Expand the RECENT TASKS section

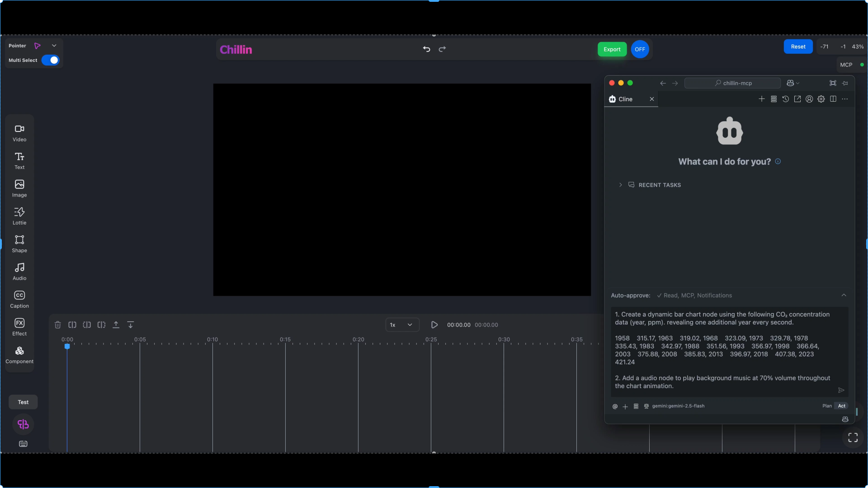650,185
